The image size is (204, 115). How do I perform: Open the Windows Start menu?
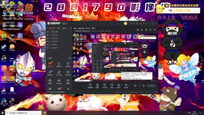pyautogui.click(x=3, y=113)
